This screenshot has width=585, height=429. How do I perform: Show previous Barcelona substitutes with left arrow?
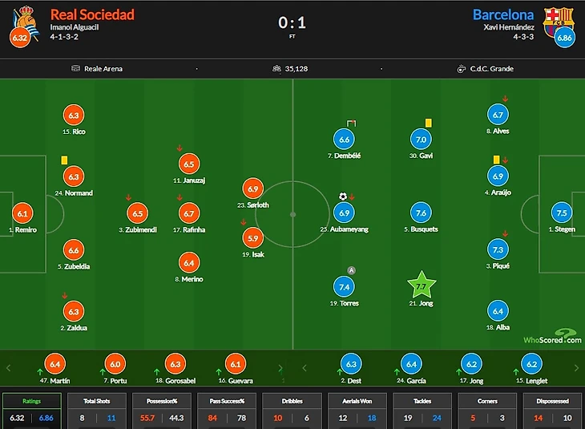coord(305,368)
